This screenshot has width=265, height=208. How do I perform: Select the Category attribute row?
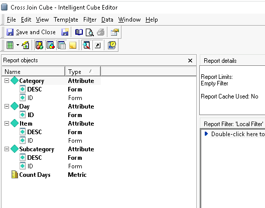point(32,81)
